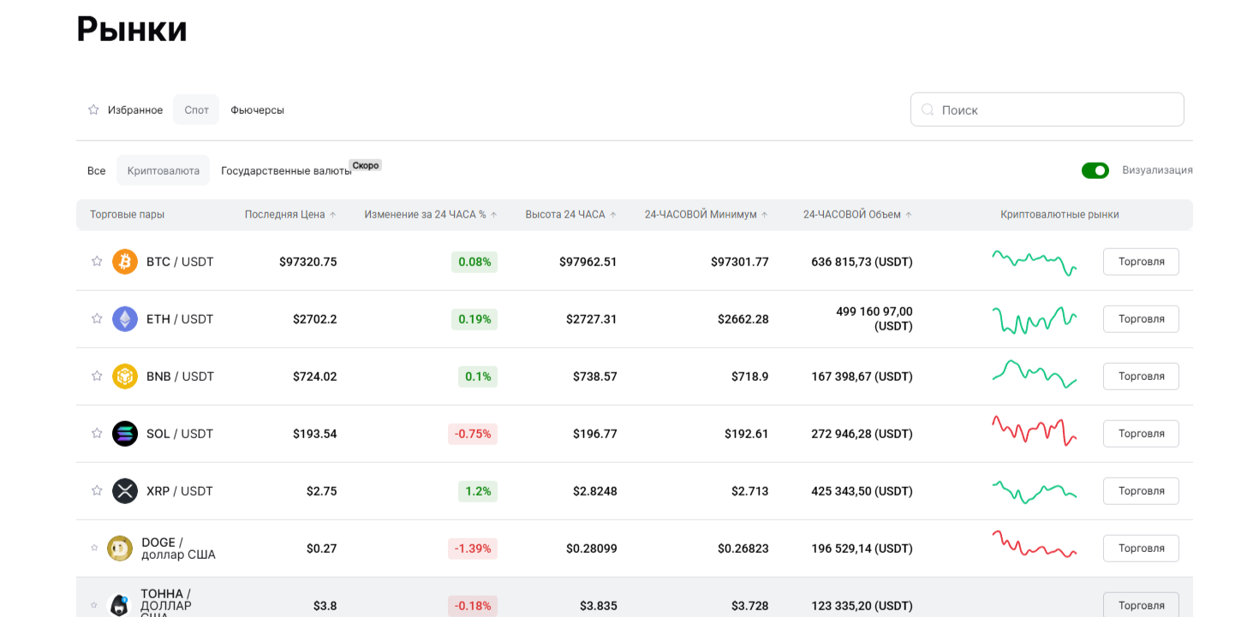Click the Toncoin coin icon
Image resolution: width=1247 pixels, height=617 pixels.
[119, 604]
